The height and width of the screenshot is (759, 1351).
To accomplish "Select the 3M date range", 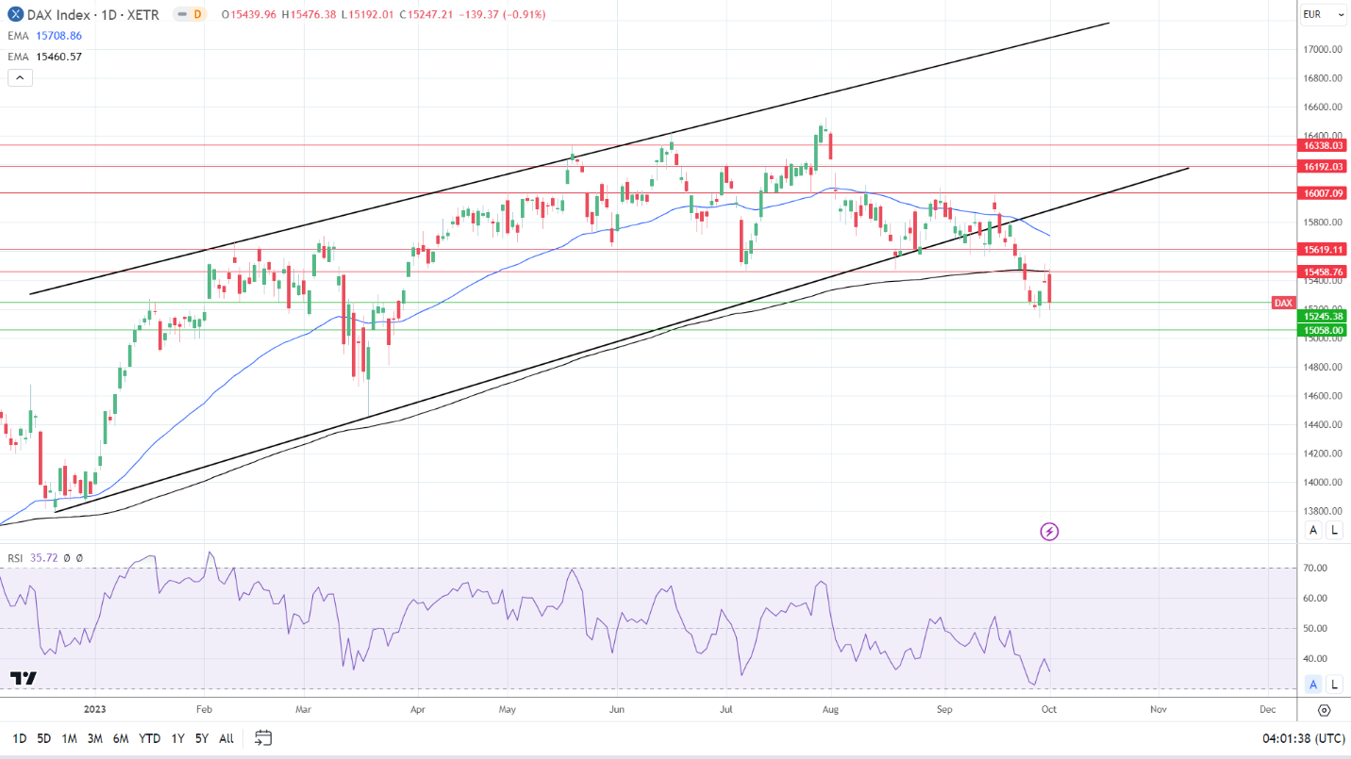I will (x=95, y=738).
